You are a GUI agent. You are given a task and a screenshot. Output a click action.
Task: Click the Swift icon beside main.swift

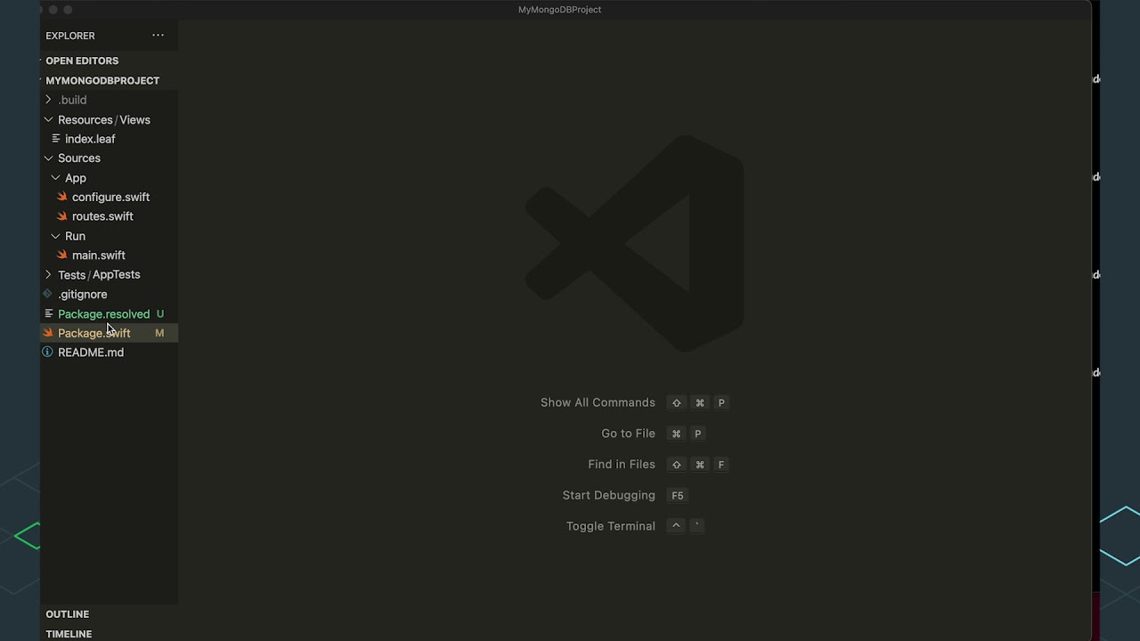62,256
